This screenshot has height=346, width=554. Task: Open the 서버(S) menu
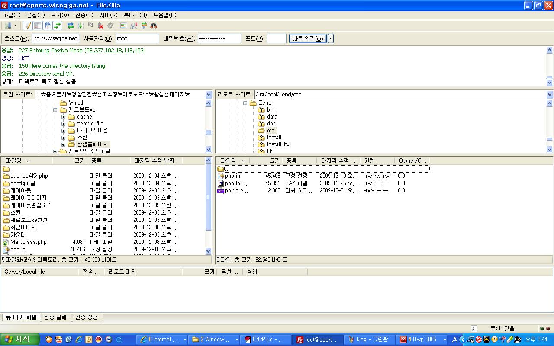click(108, 15)
